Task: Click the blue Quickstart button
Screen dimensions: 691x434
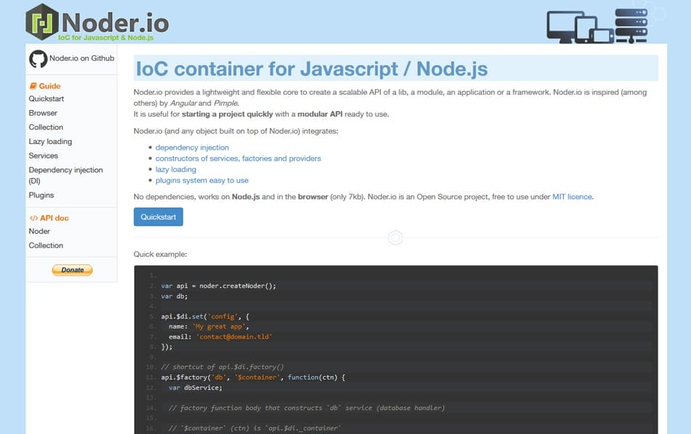Action: click(x=158, y=216)
